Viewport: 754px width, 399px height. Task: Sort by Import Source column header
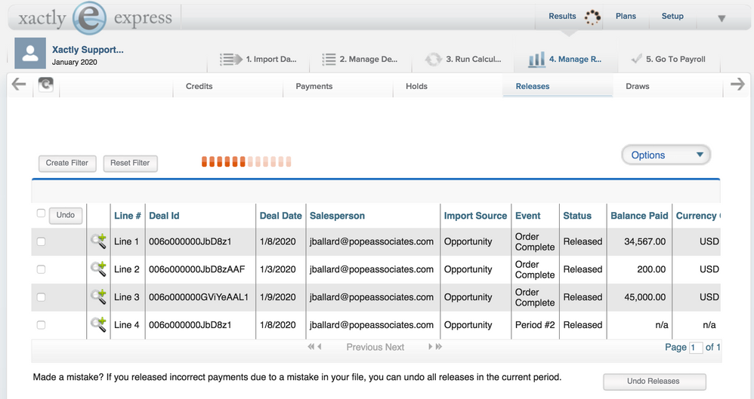click(475, 216)
